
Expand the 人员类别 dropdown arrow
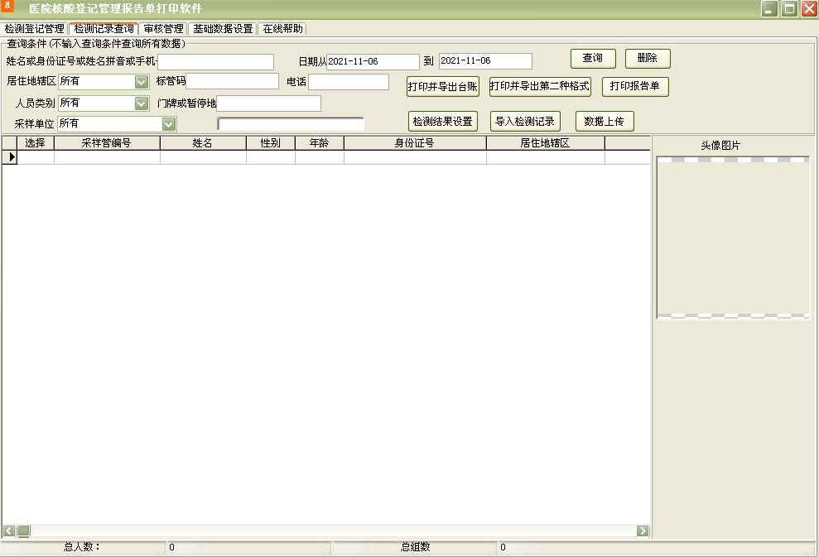(141, 103)
